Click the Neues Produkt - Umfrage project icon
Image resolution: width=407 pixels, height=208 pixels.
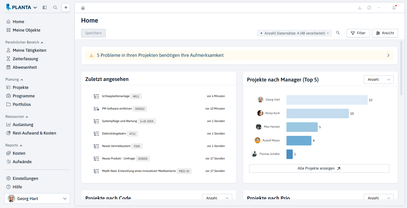tap(96, 159)
